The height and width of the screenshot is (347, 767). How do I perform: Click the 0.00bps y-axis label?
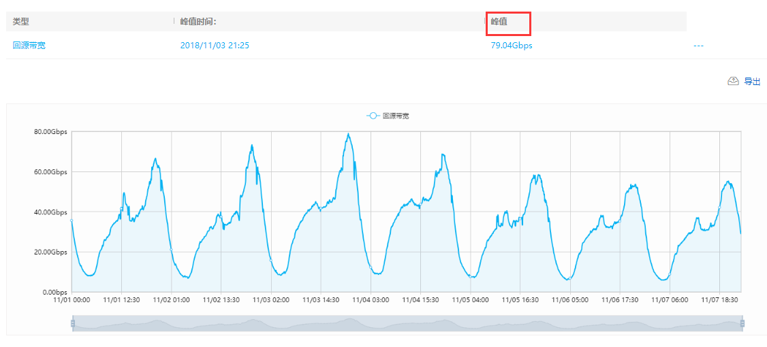[x=55, y=292]
